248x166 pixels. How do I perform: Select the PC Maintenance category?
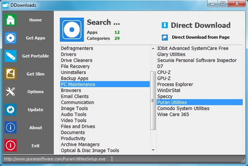[x=105, y=84]
